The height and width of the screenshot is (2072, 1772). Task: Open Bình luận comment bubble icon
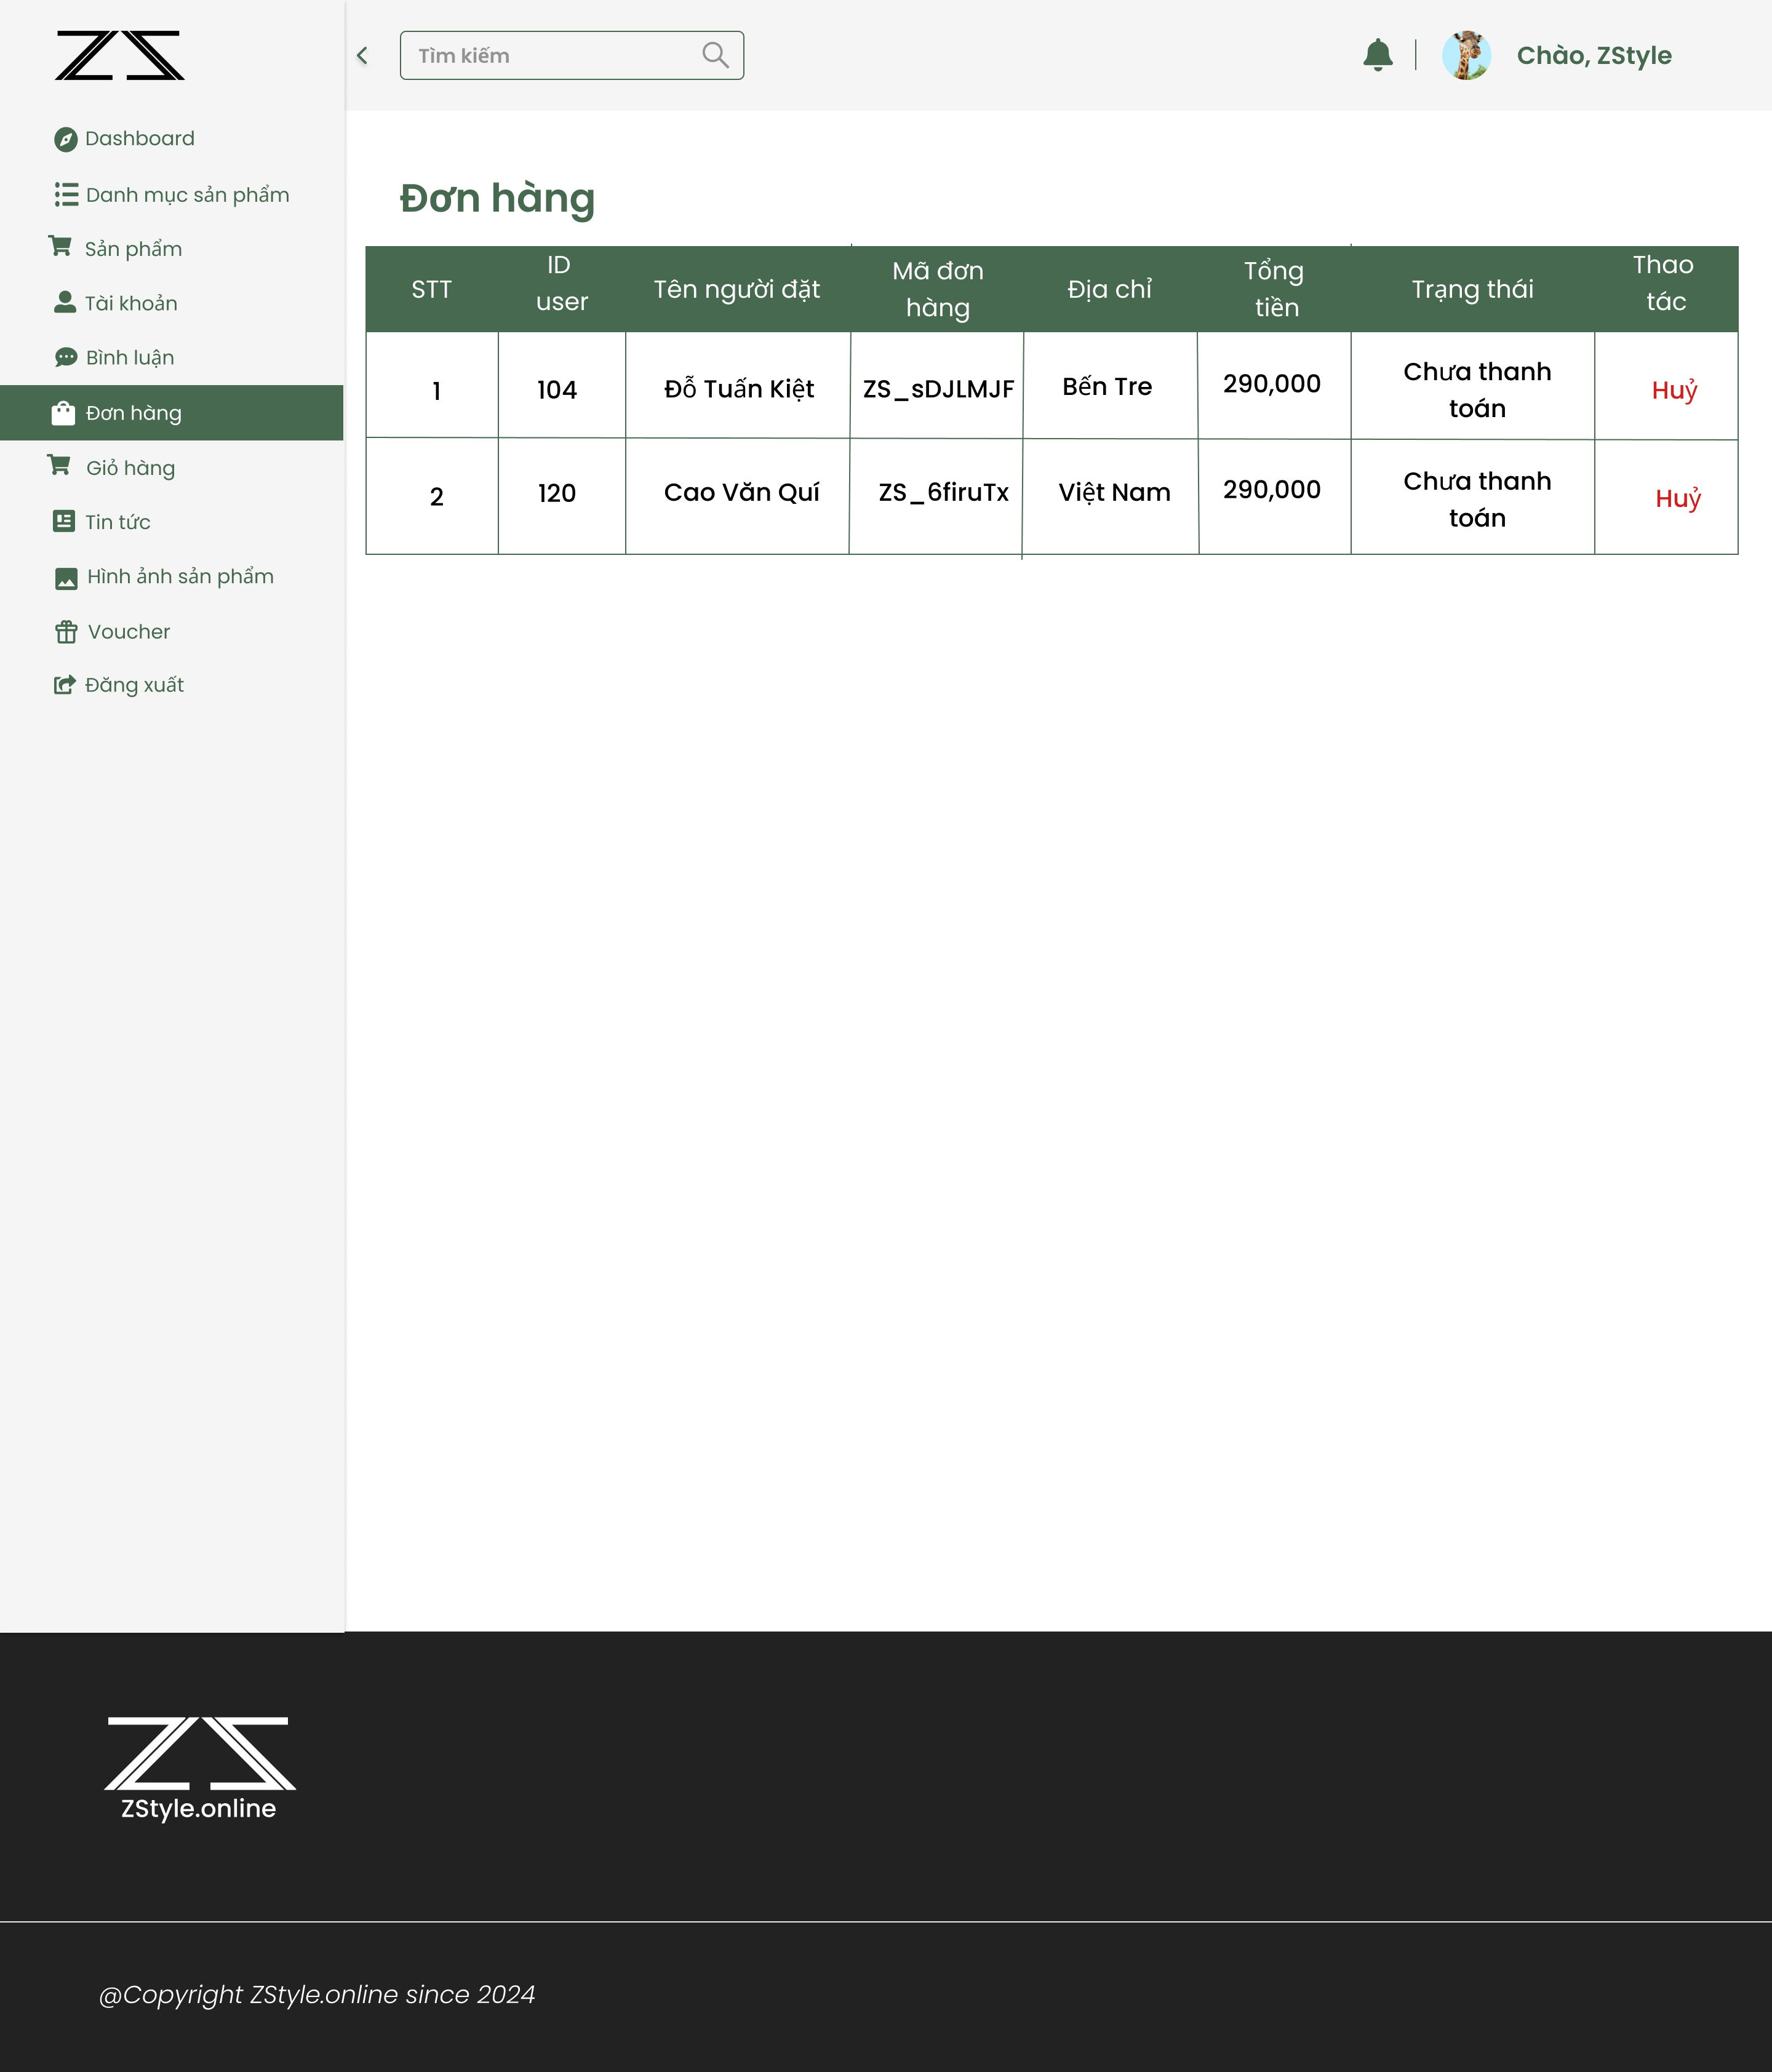point(66,357)
